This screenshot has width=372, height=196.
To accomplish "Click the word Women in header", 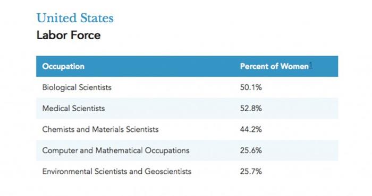I will pos(294,66).
